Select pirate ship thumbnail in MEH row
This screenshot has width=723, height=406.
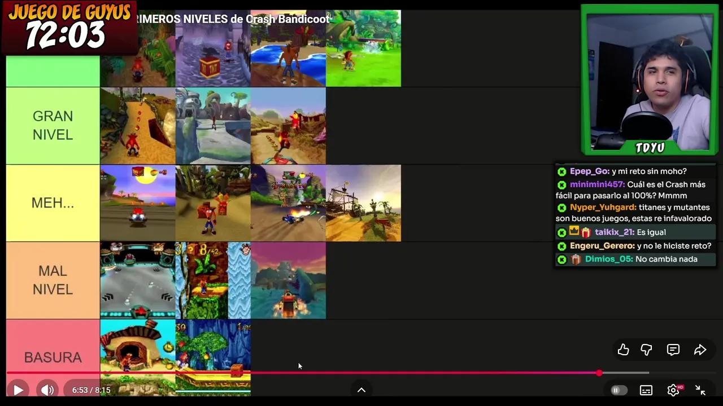(363, 203)
